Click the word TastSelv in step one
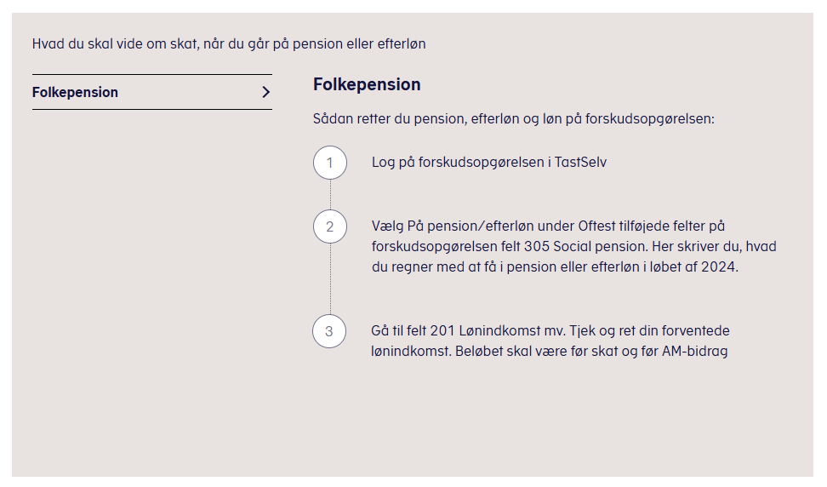Viewport: 827px width, 487px height. [x=580, y=162]
